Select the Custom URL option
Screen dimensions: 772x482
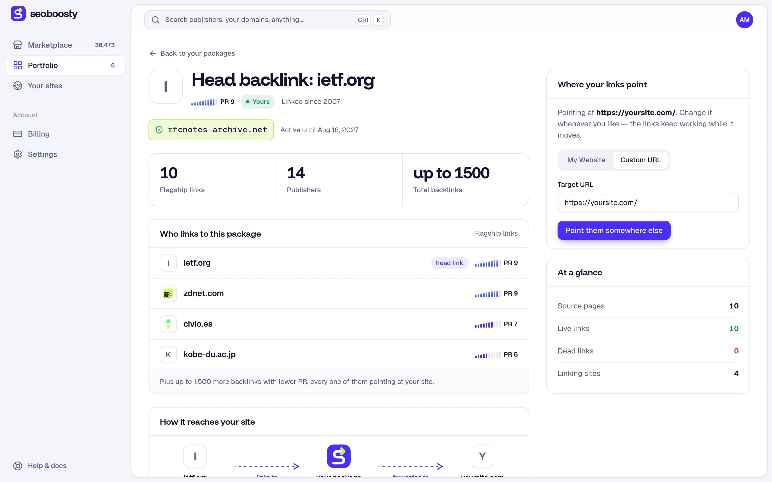coord(640,160)
